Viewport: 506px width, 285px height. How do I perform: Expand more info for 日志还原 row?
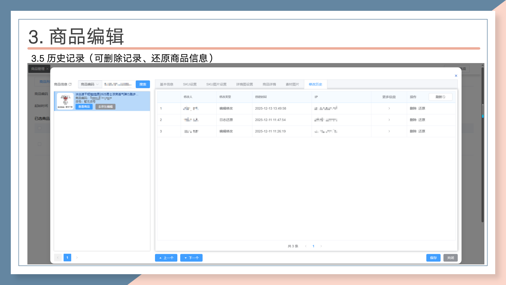(389, 120)
